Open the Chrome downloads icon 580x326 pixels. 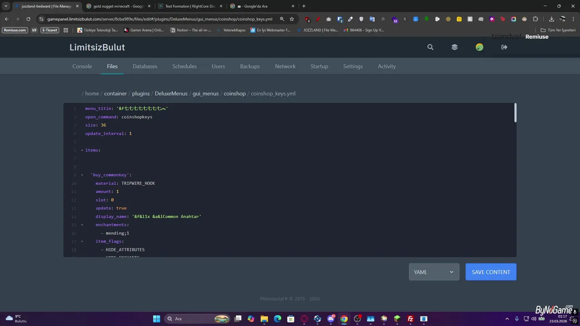551,19
